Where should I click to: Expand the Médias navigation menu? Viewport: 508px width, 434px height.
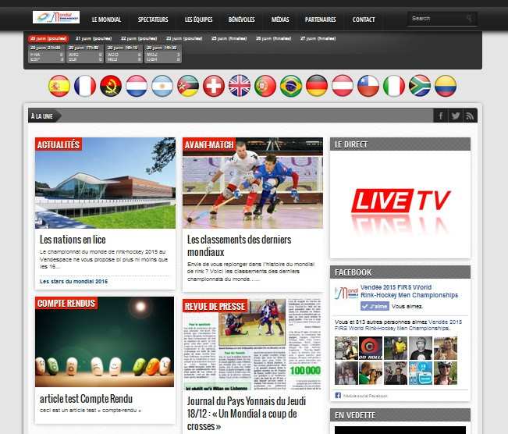click(280, 19)
